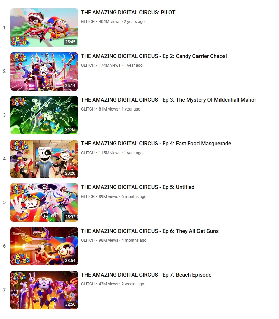279x319 pixels.
Task: Open the They All Get Guns thumbnail
Action: coord(44,246)
